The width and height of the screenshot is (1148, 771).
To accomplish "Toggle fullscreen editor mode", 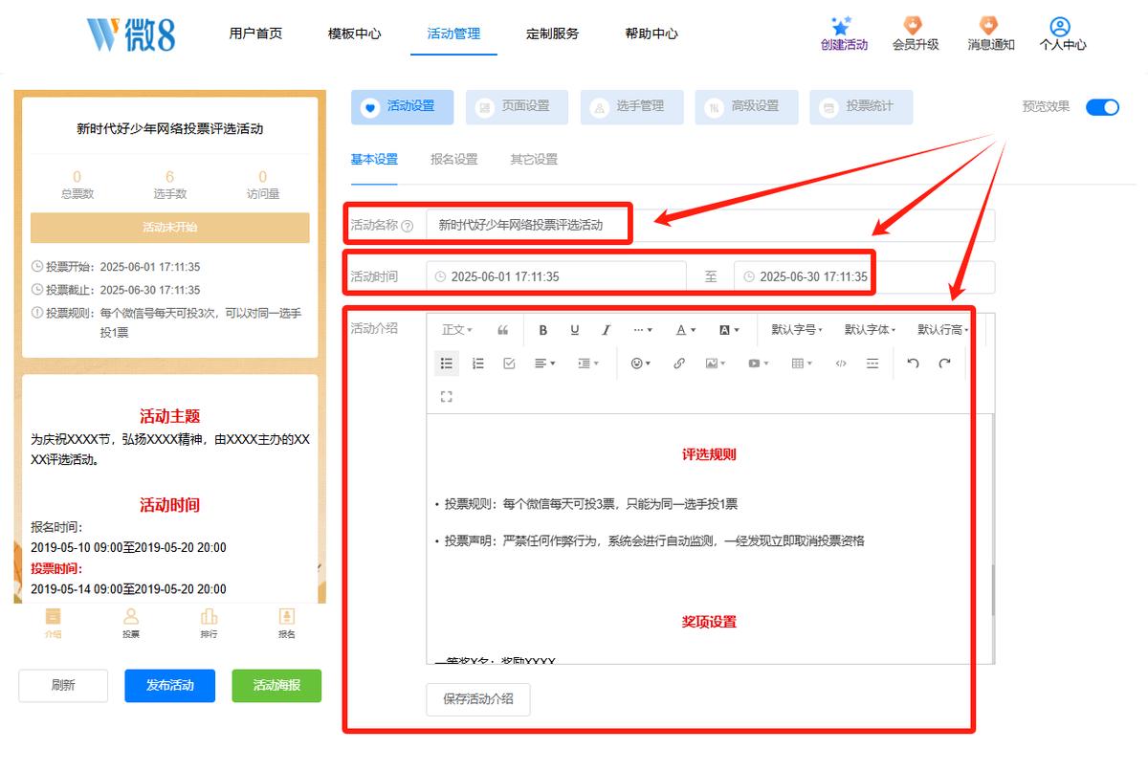I will (446, 396).
